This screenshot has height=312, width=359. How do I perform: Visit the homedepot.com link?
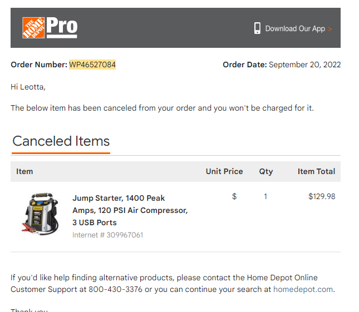tap(303, 289)
